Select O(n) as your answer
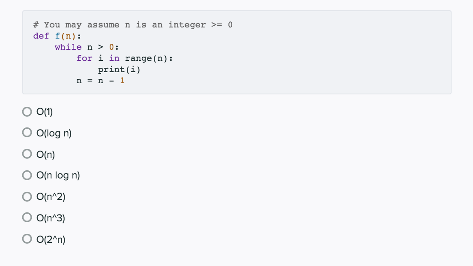Screen dimensions: 473x266 [x=26, y=154]
